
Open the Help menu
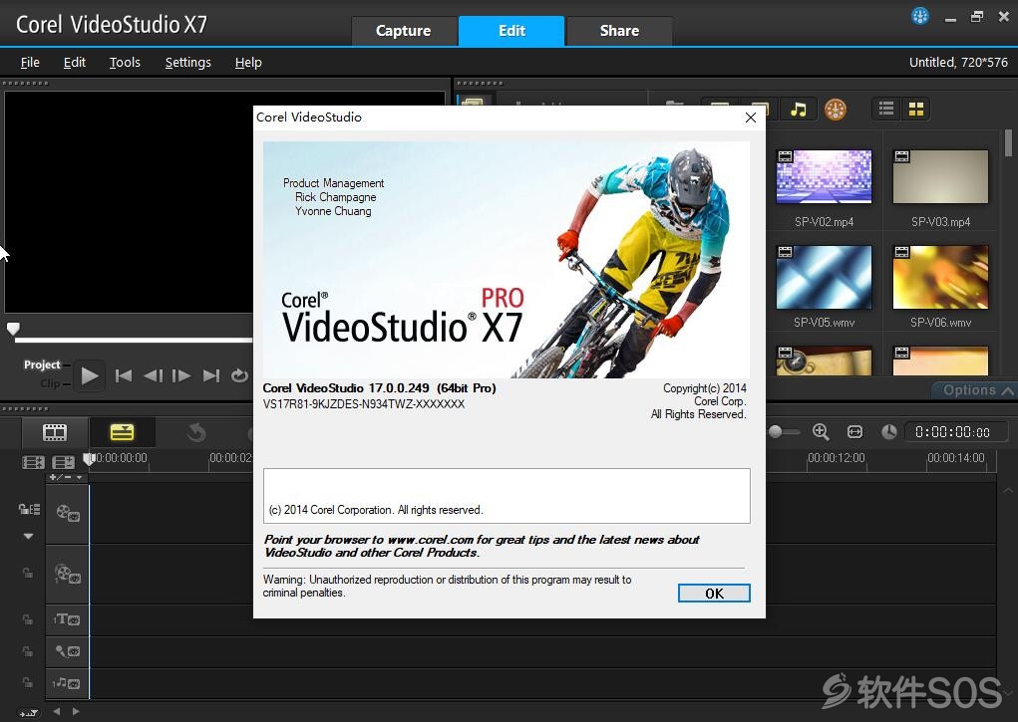click(x=248, y=63)
